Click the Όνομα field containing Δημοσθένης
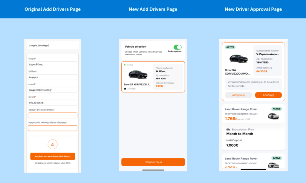306x183 pixels. (53, 64)
